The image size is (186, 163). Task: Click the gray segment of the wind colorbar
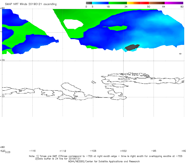[89, 3]
